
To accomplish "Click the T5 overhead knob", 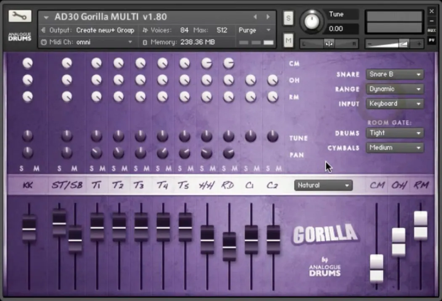I will click(185, 80).
